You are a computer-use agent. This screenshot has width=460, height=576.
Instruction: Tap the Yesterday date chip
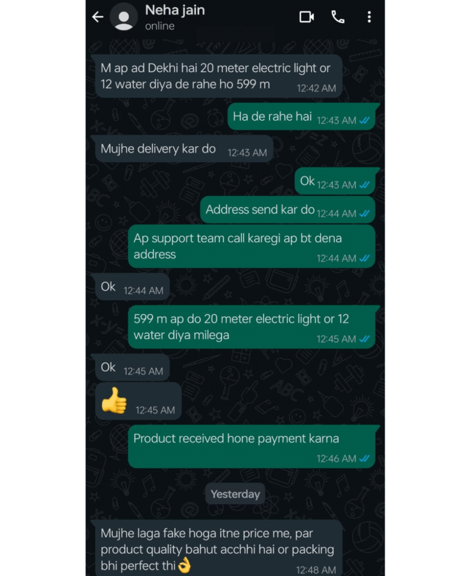click(x=235, y=494)
